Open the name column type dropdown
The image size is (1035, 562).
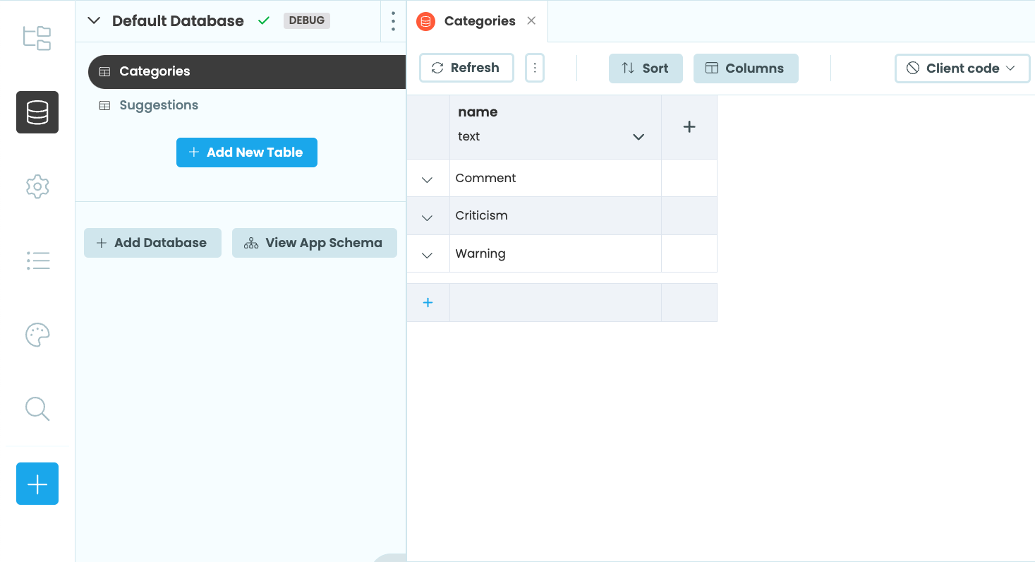pyautogui.click(x=638, y=137)
